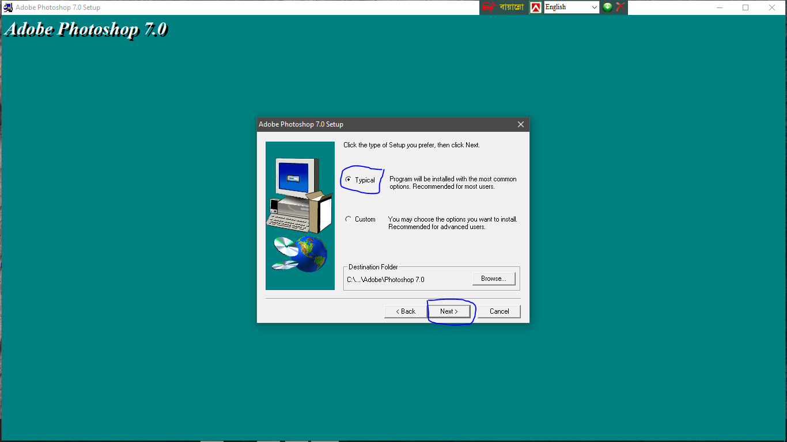Viewport: 787px width, 442px height.
Task: Click the Next button
Action: point(449,311)
